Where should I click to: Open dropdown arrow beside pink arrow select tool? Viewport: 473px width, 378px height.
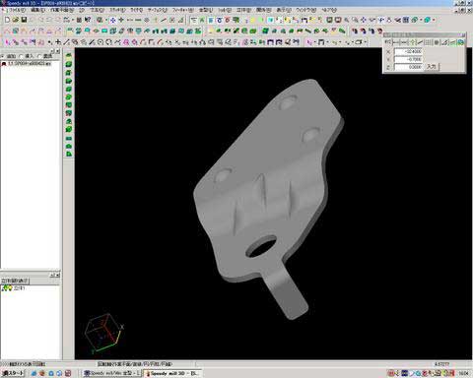pyautogui.click(x=314, y=42)
